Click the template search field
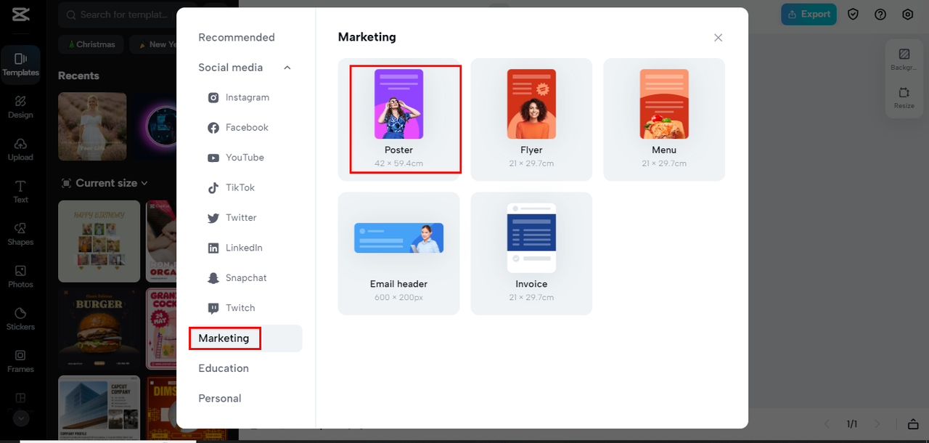This screenshot has width=929, height=443. 118,15
